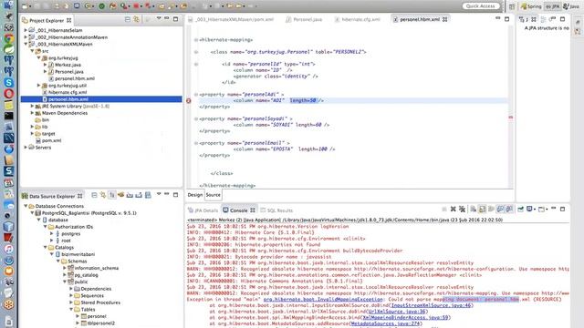This screenshot has height=328, width=584.
Task: Click the Quick Access search field
Action: (481, 6)
